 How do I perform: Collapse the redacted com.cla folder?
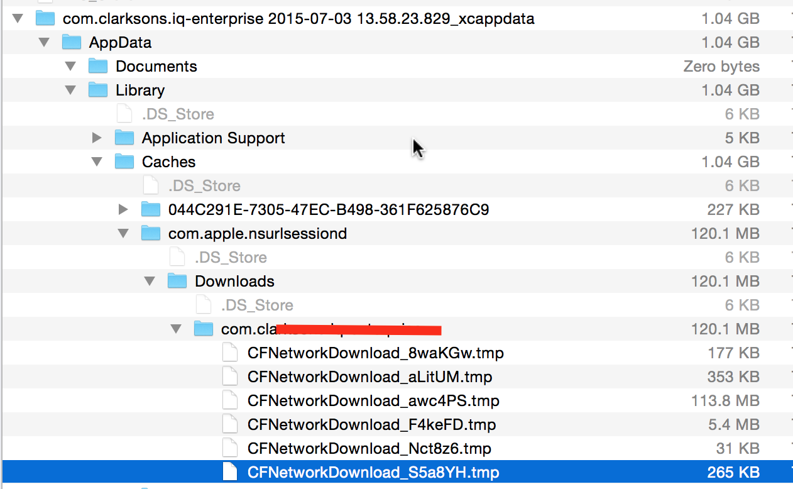click(176, 329)
